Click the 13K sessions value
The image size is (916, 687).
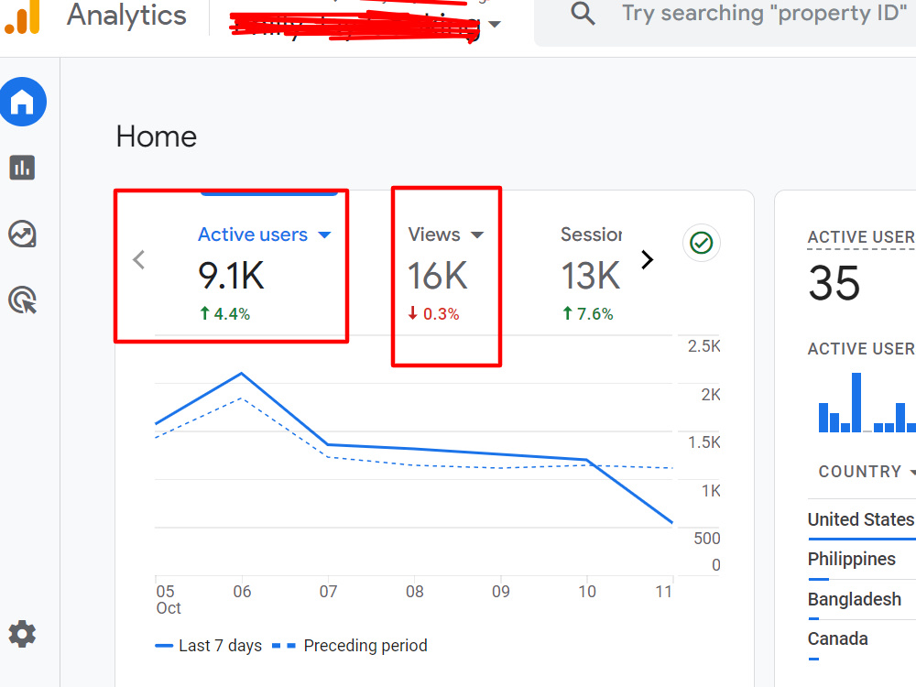(x=590, y=276)
